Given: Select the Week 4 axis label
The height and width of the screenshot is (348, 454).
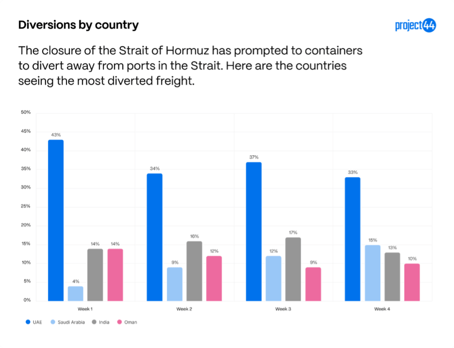Looking at the screenshot, I should pos(382,309).
